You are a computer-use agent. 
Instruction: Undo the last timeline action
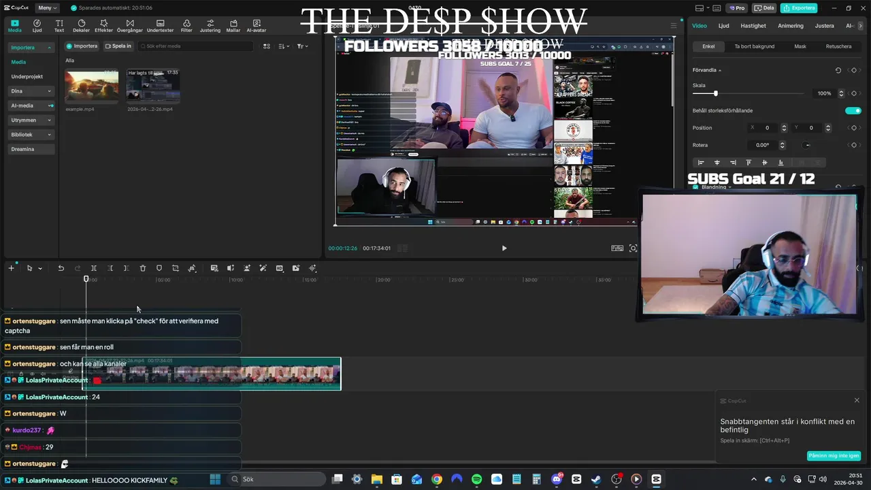[x=61, y=268]
